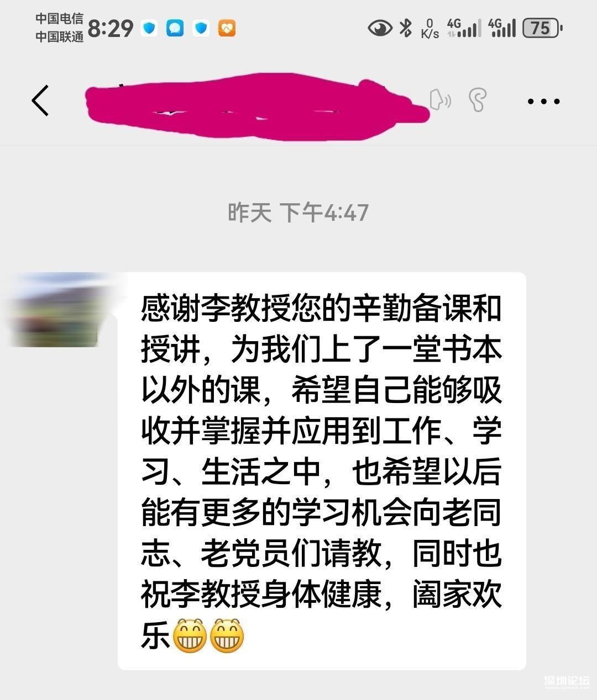Image resolution: width=597 pixels, height=700 pixels.
Task: Tap the blue chat-bubble notification icon
Action: coord(175,28)
